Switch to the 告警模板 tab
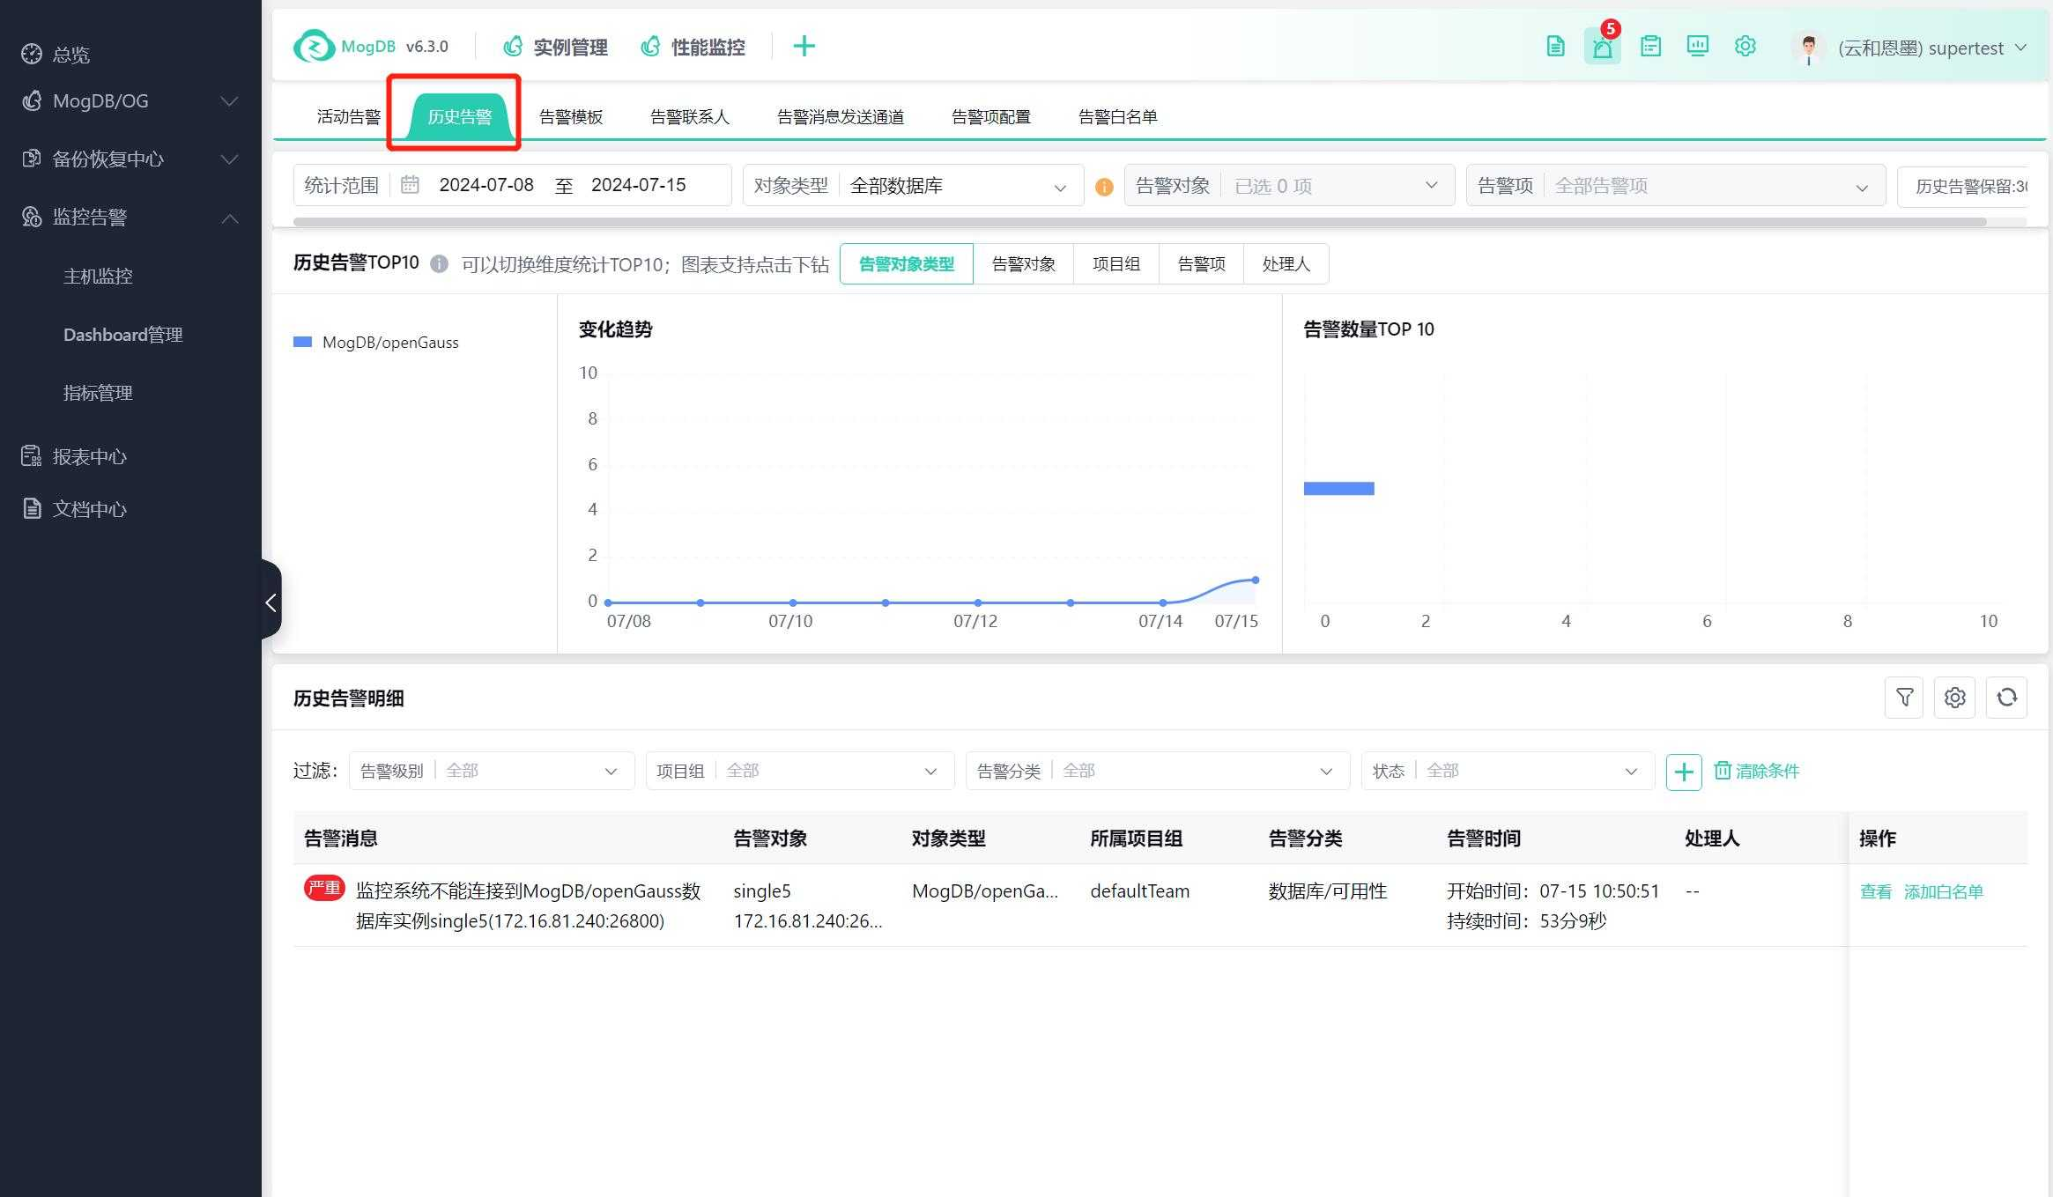 tap(571, 117)
